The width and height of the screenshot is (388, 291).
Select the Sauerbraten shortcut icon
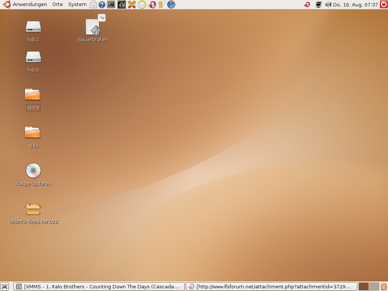click(95, 25)
